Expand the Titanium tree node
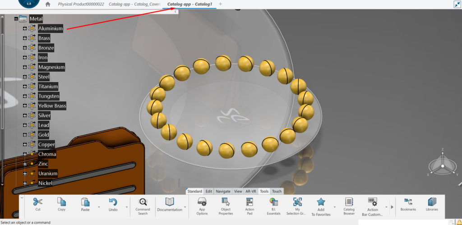 [x=25, y=86]
